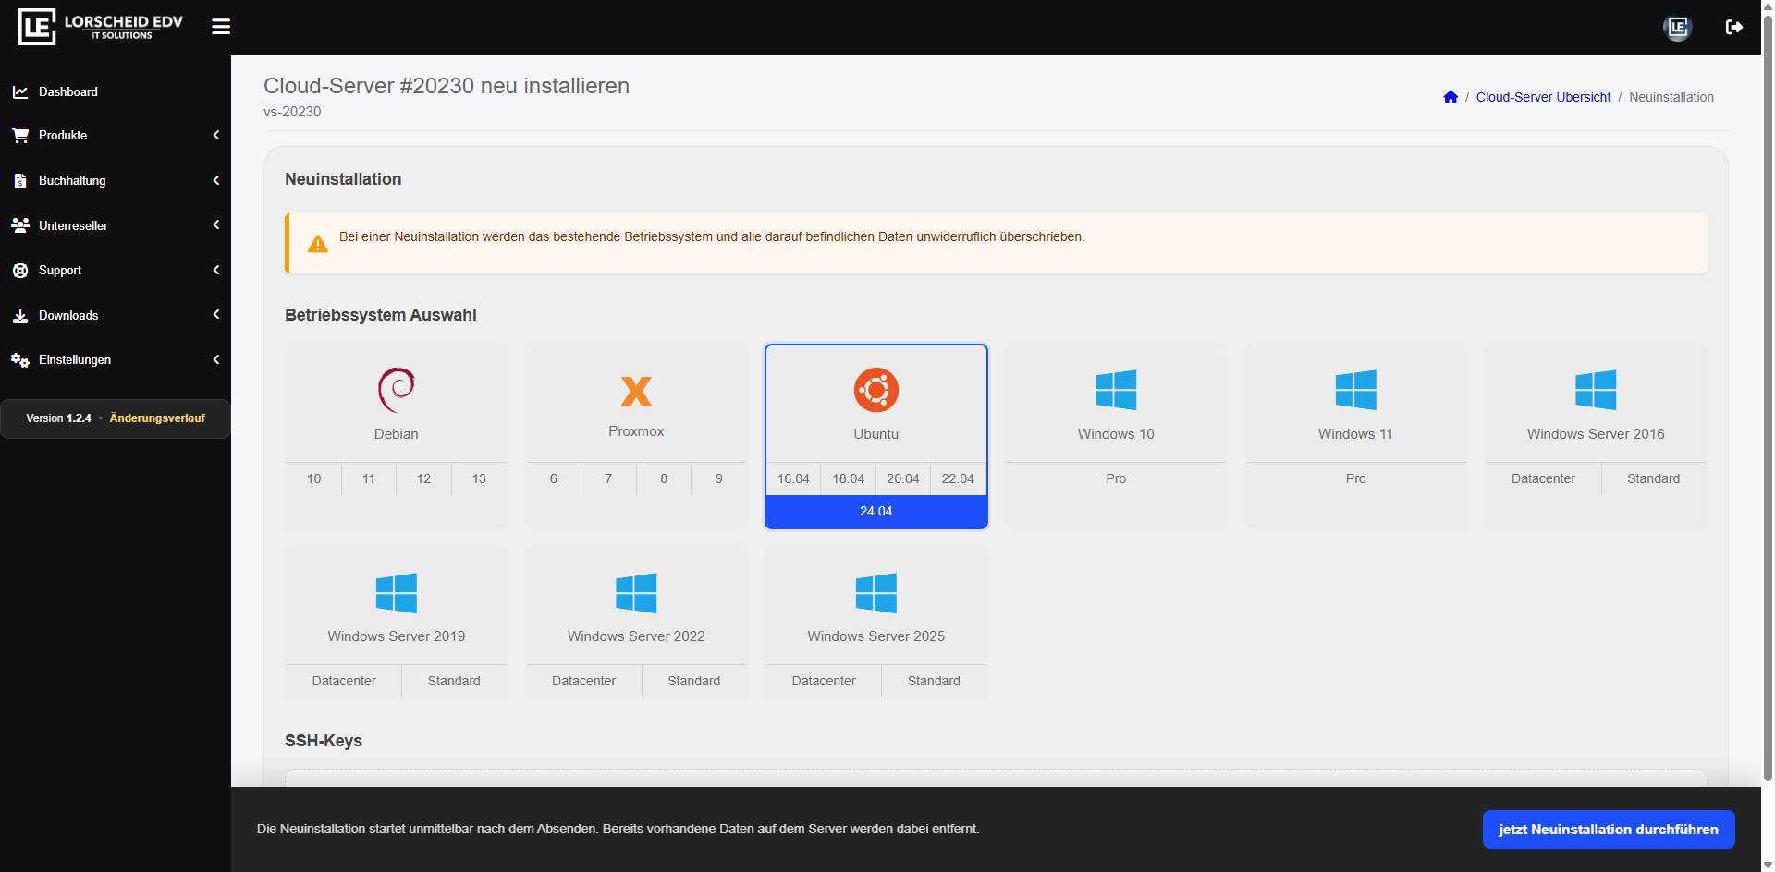The image size is (1775, 872).
Task: Expand the Einstellungen submenu chevron
Action: click(x=216, y=359)
